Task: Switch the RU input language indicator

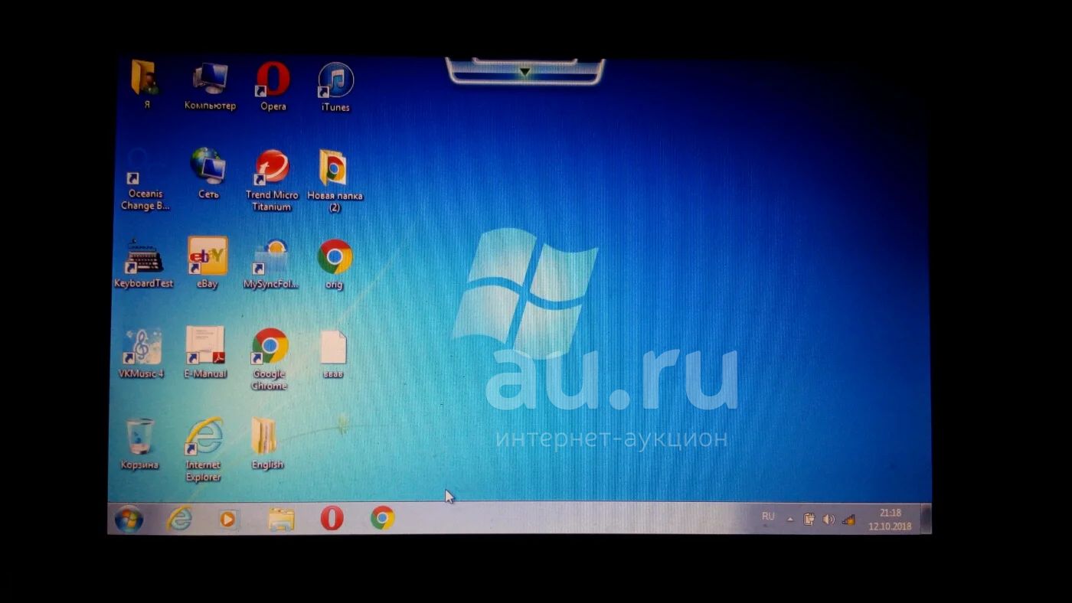Action: [768, 517]
